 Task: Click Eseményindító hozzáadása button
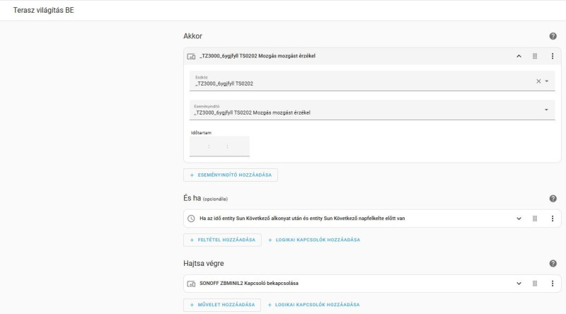[x=231, y=175]
